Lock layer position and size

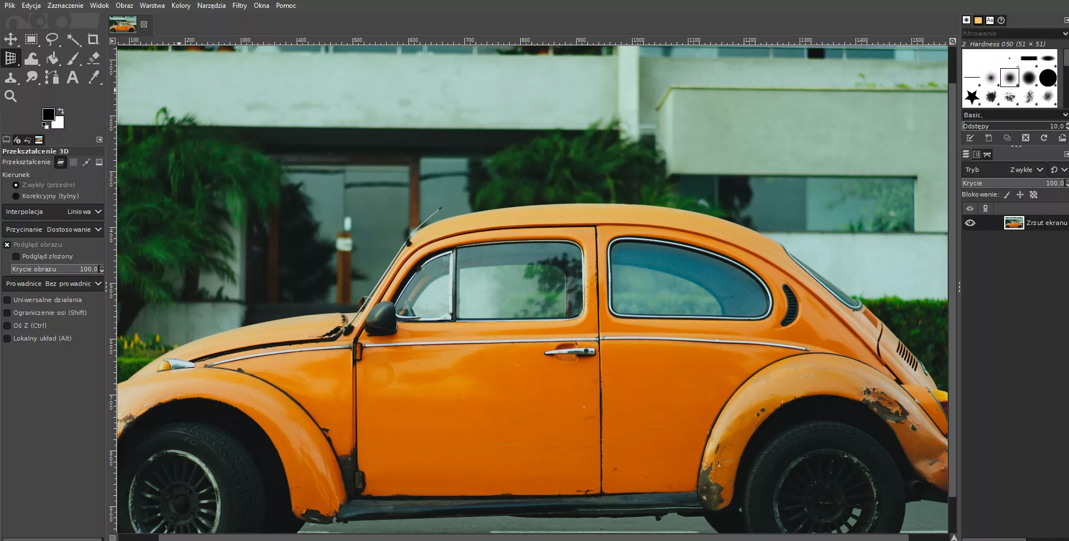coord(1020,195)
